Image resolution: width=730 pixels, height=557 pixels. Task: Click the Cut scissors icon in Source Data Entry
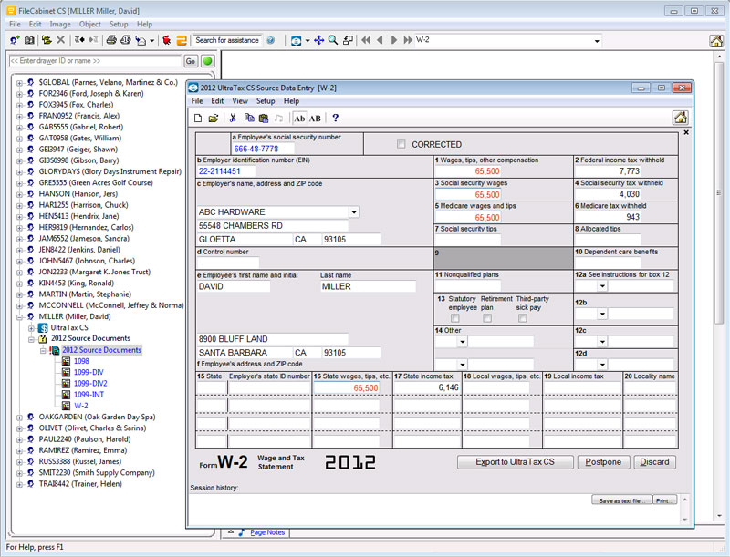[233, 119]
